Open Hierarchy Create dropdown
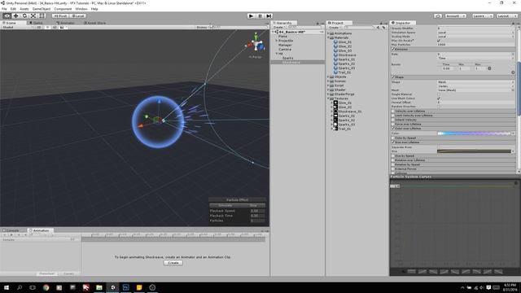Viewport: 521px width, 293px height. pyautogui.click(x=278, y=27)
